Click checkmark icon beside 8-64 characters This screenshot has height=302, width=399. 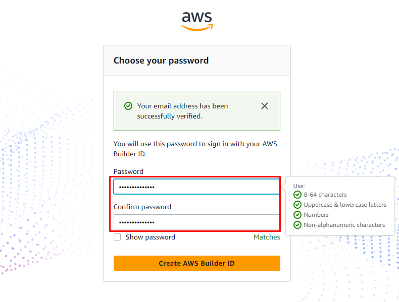tap(297, 195)
